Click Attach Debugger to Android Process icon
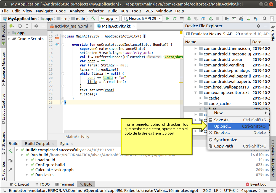Viewport: 276px width, 193px height. click(x=211, y=18)
